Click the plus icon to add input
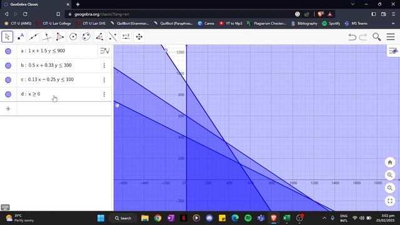 [x=8, y=109]
